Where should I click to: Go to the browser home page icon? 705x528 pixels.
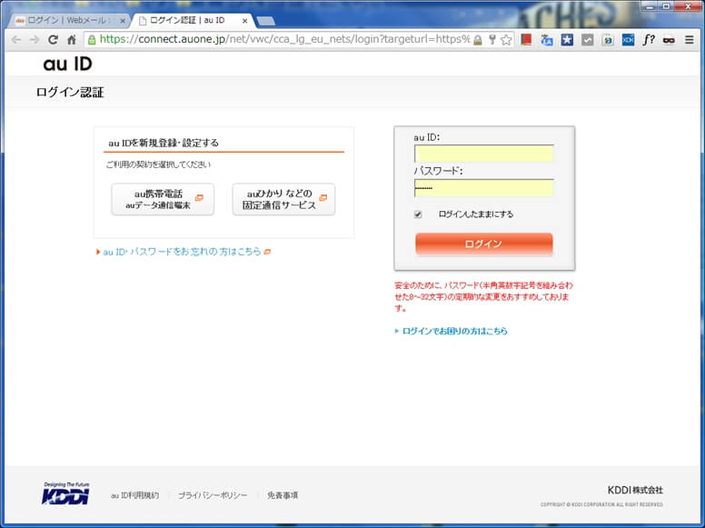[72, 40]
